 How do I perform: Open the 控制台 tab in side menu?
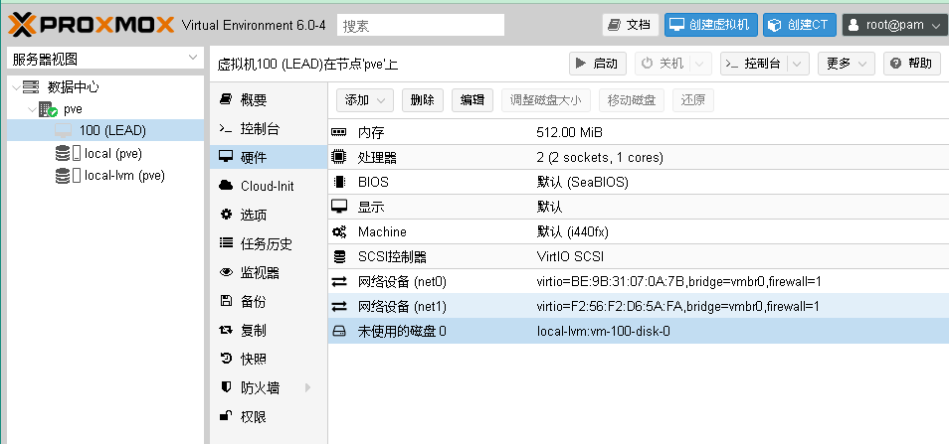tap(269, 129)
